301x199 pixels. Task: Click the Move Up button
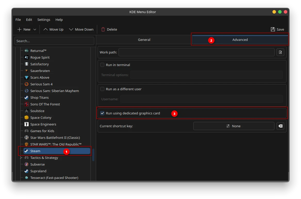[53, 30]
